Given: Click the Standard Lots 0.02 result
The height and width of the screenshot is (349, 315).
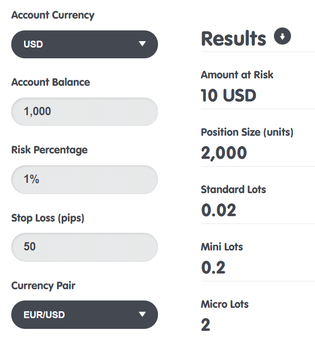Looking at the screenshot, I should point(219,210).
